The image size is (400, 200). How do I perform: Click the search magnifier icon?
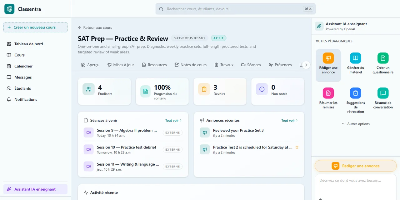[161, 9]
